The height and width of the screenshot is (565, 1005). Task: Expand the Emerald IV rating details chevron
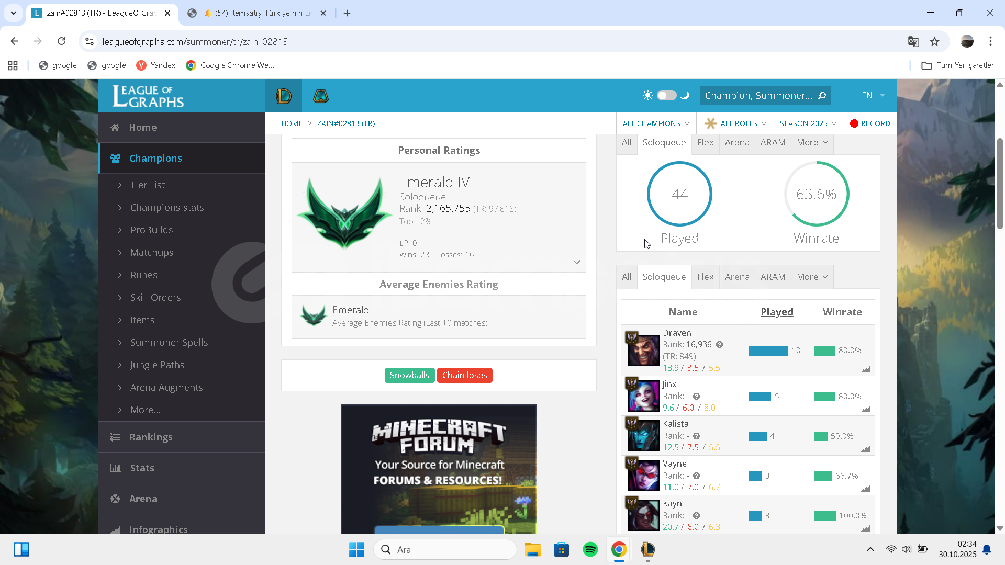(576, 262)
